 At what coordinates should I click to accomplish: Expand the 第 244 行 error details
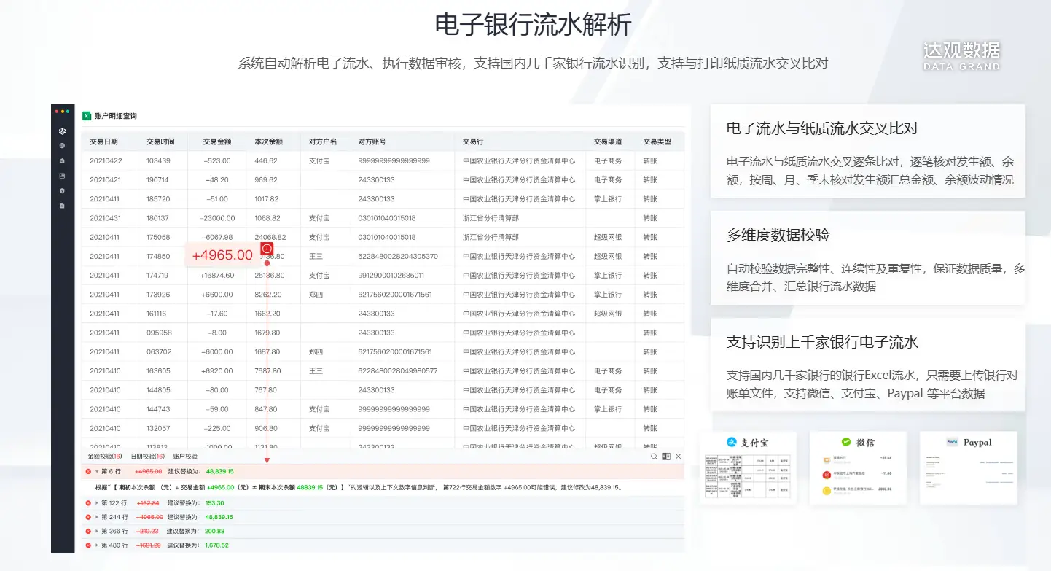point(96,517)
